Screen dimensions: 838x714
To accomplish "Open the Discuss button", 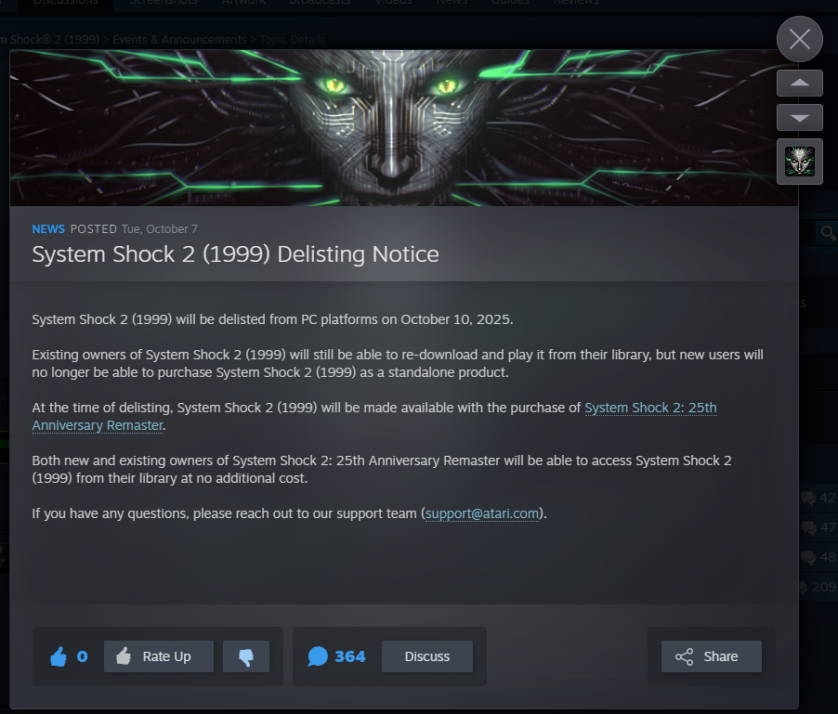I will tap(427, 656).
